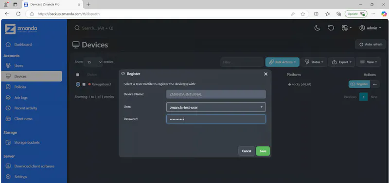
Task: Close the Register dialog with X
Action: pyautogui.click(x=265, y=74)
